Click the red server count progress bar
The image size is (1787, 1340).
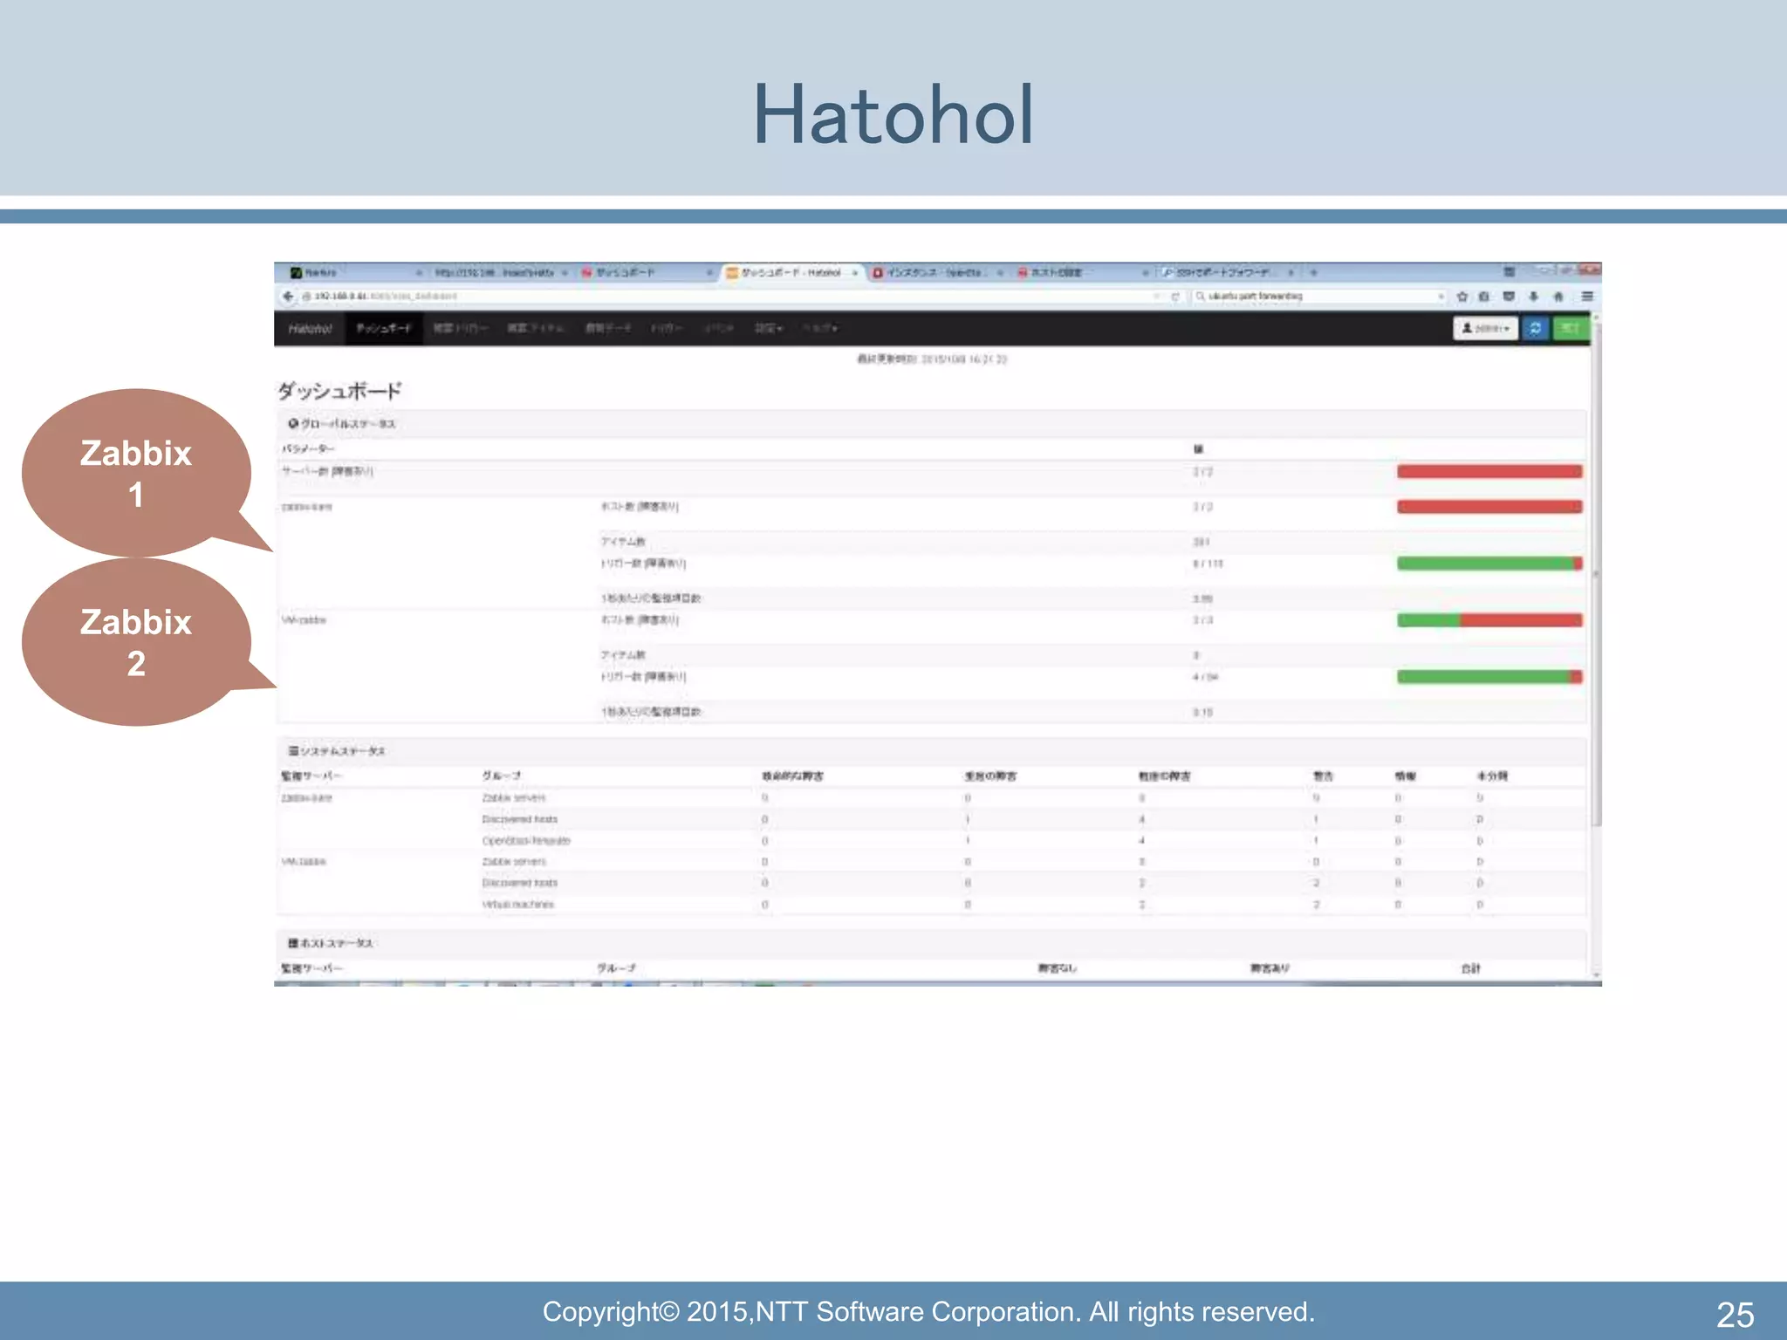pyautogui.click(x=1489, y=472)
